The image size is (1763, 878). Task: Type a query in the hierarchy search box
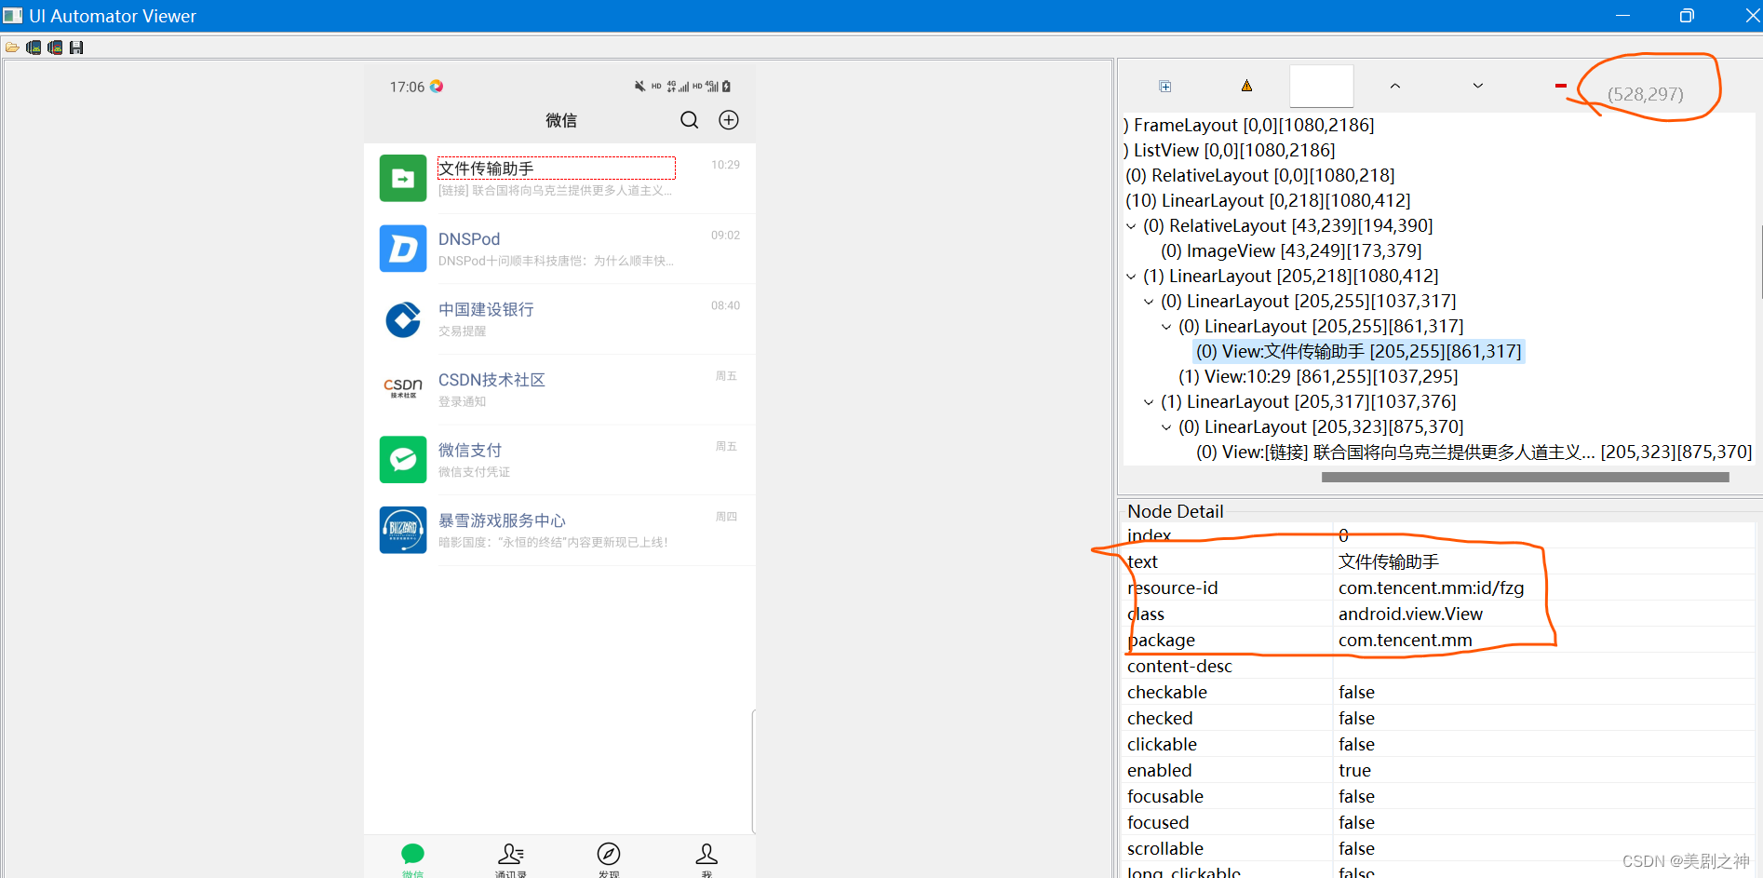pos(1321,86)
